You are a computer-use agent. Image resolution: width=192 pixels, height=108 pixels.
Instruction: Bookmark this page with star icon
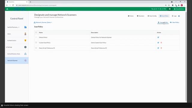169,5
